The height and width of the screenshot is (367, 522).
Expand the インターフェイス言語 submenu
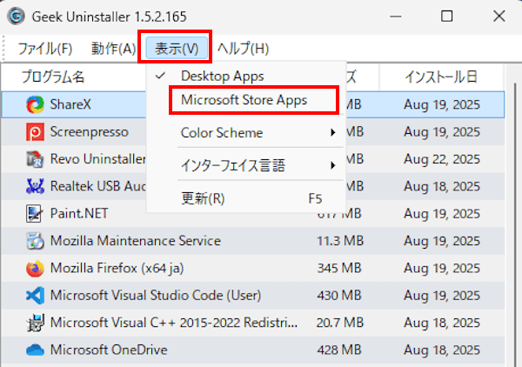coord(245,165)
